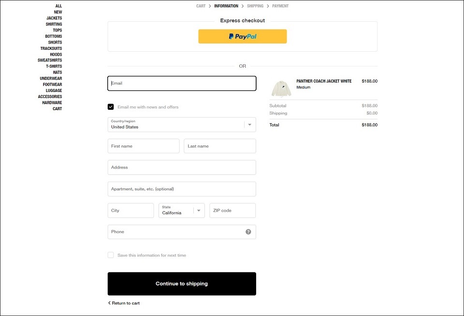The width and height of the screenshot is (464, 316).
Task: Select the Shipping breadcrumb step
Action: tap(255, 6)
